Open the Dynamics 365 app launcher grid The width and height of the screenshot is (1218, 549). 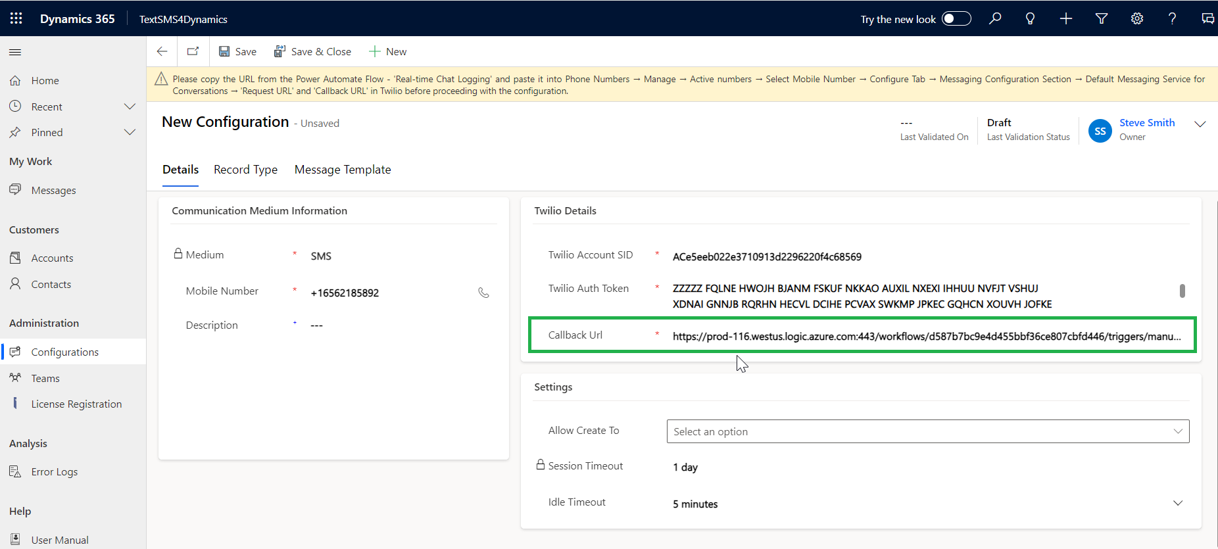[16, 18]
